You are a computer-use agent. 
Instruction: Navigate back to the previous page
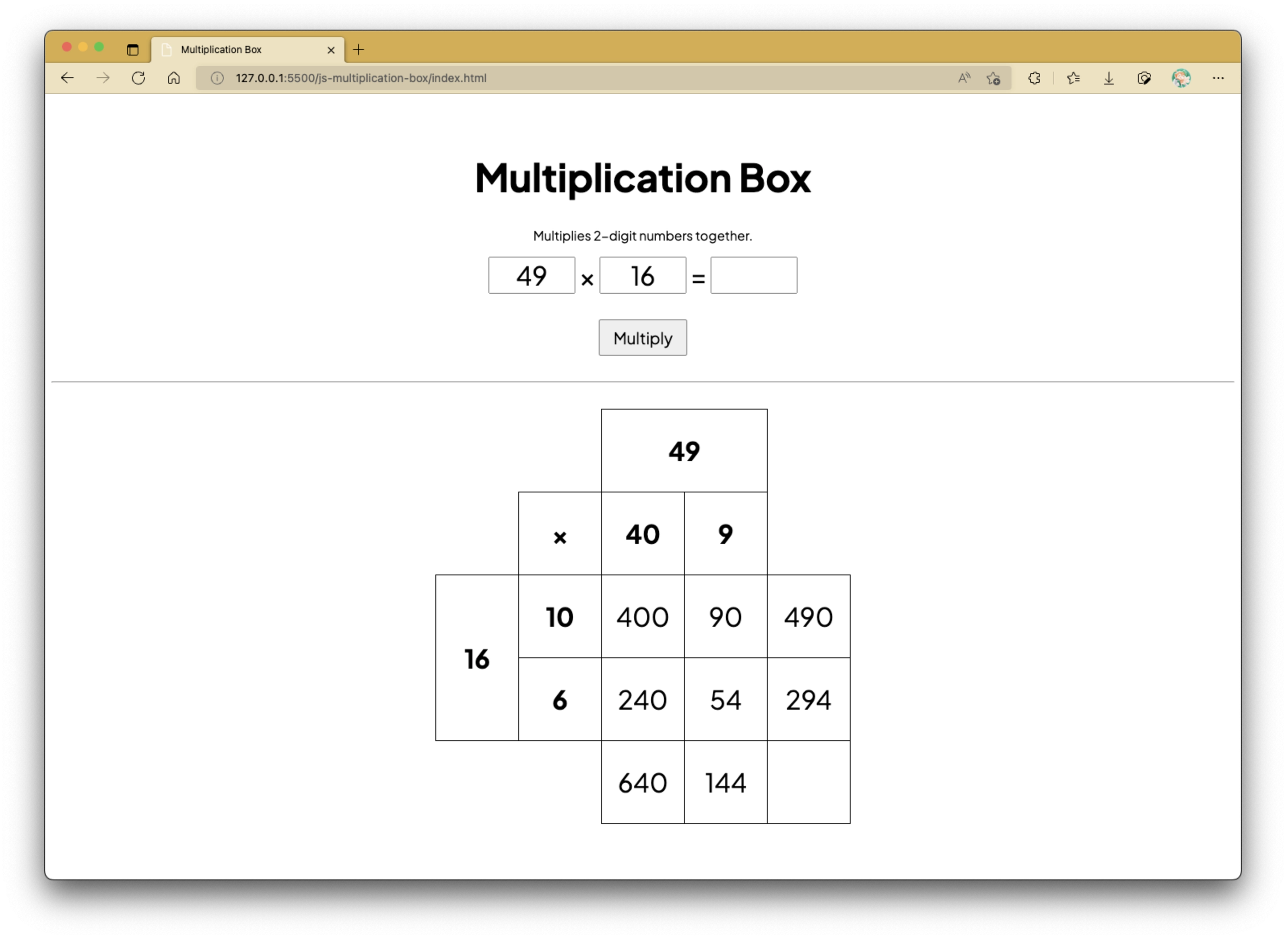pyautogui.click(x=67, y=78)
